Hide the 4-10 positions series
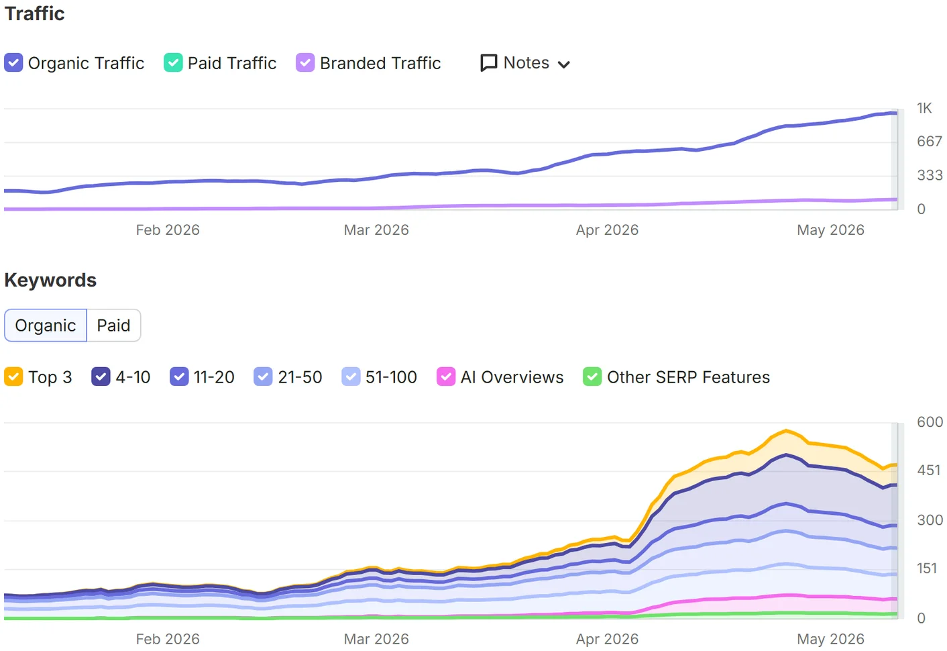This screenshot has width=947, height=651. pyautogui.click(x=101, y=377)
